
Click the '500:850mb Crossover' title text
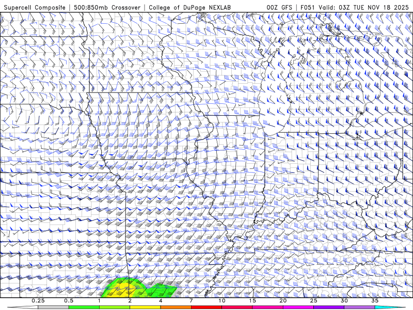click(107, 7)
